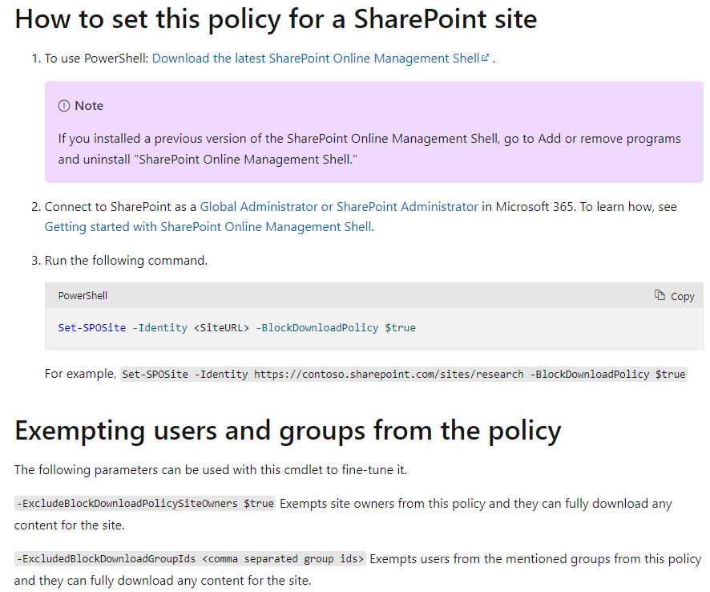Click the contoso.sharepoint.com example command
The image size is (710, 592).
[403, 375]
